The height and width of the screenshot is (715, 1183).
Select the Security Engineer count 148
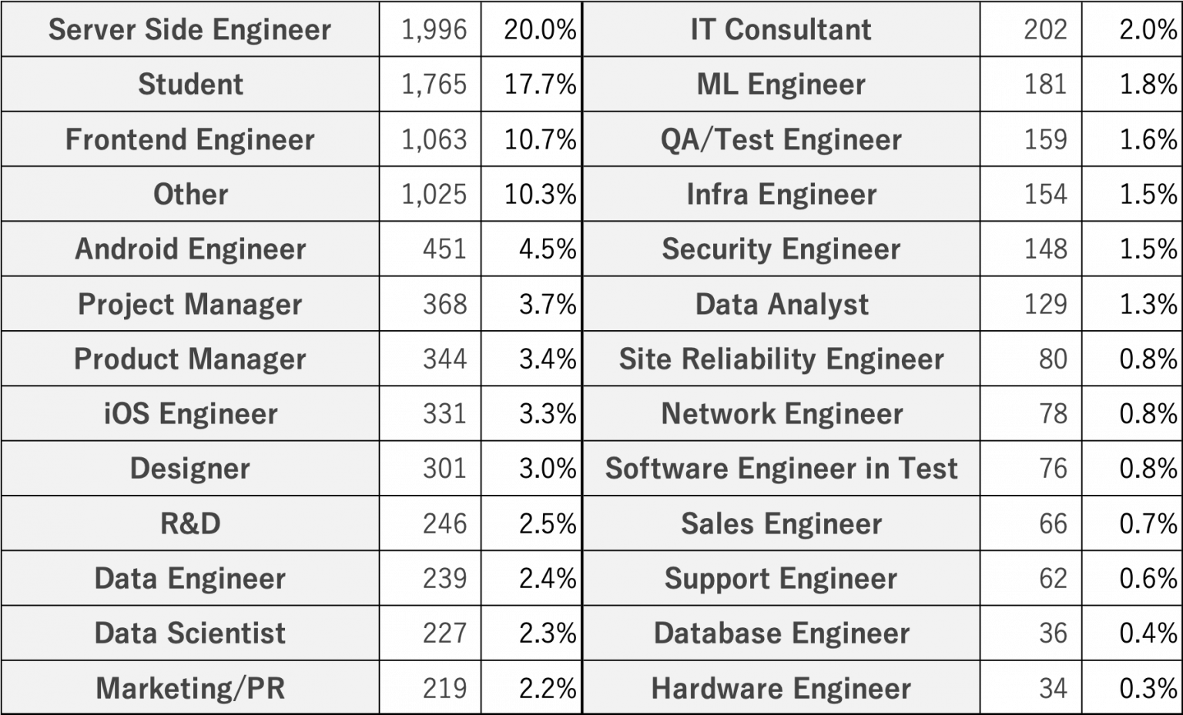click(x=1031, y=249)
